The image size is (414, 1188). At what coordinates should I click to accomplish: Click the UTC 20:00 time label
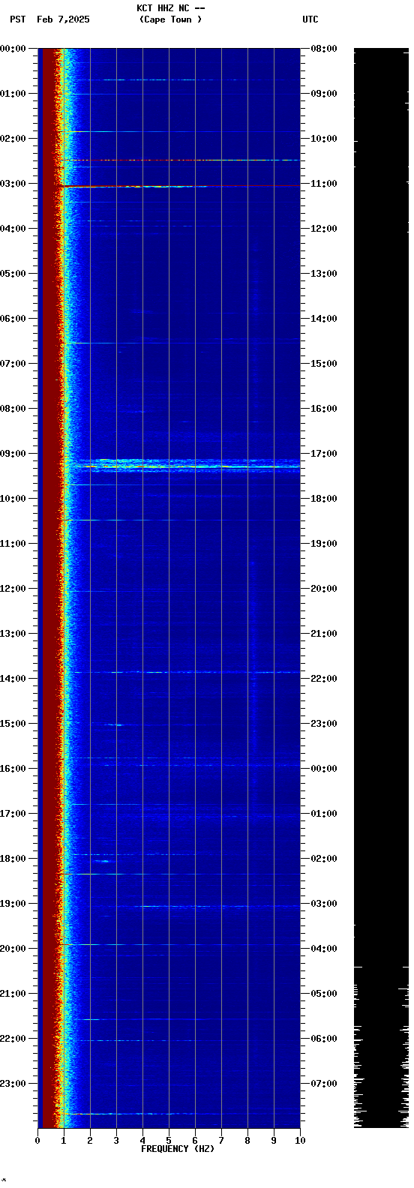click(x=324, y=589)
